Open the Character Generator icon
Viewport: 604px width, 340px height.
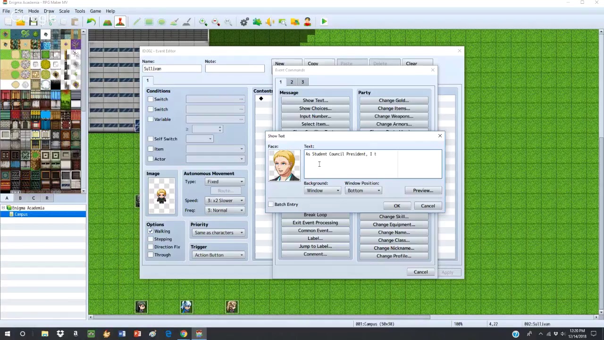tap(308, 22)
